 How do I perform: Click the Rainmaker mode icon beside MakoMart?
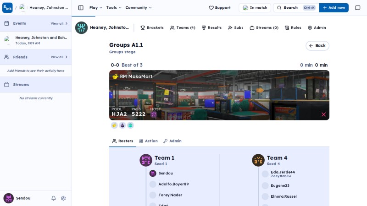click(115, 76)
